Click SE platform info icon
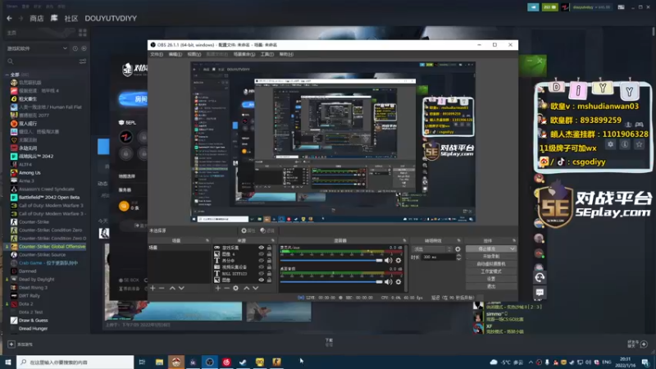Screen dimensions: 656x369 click(x=625, y=144)
